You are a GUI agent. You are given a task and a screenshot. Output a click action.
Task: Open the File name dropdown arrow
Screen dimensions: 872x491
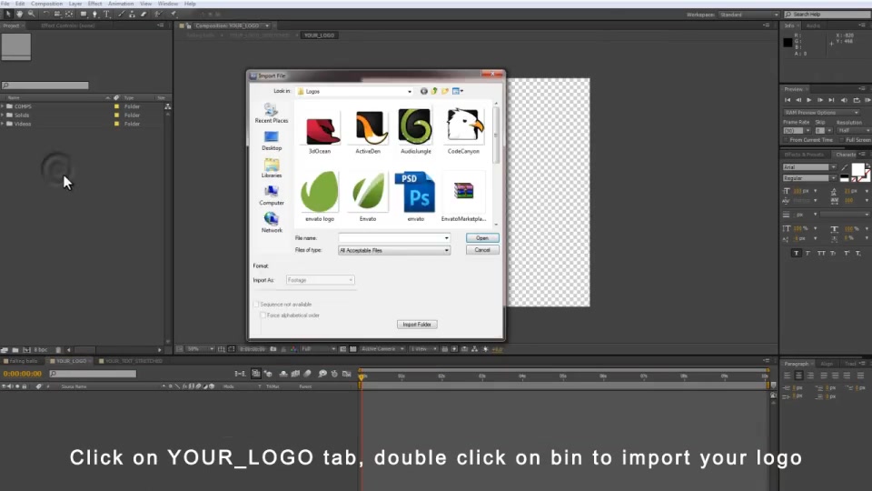(447, 238)
